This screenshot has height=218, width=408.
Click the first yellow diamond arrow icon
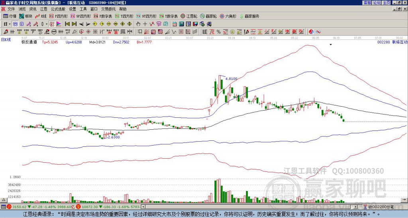pyautogui.click(x=95, y=24)
